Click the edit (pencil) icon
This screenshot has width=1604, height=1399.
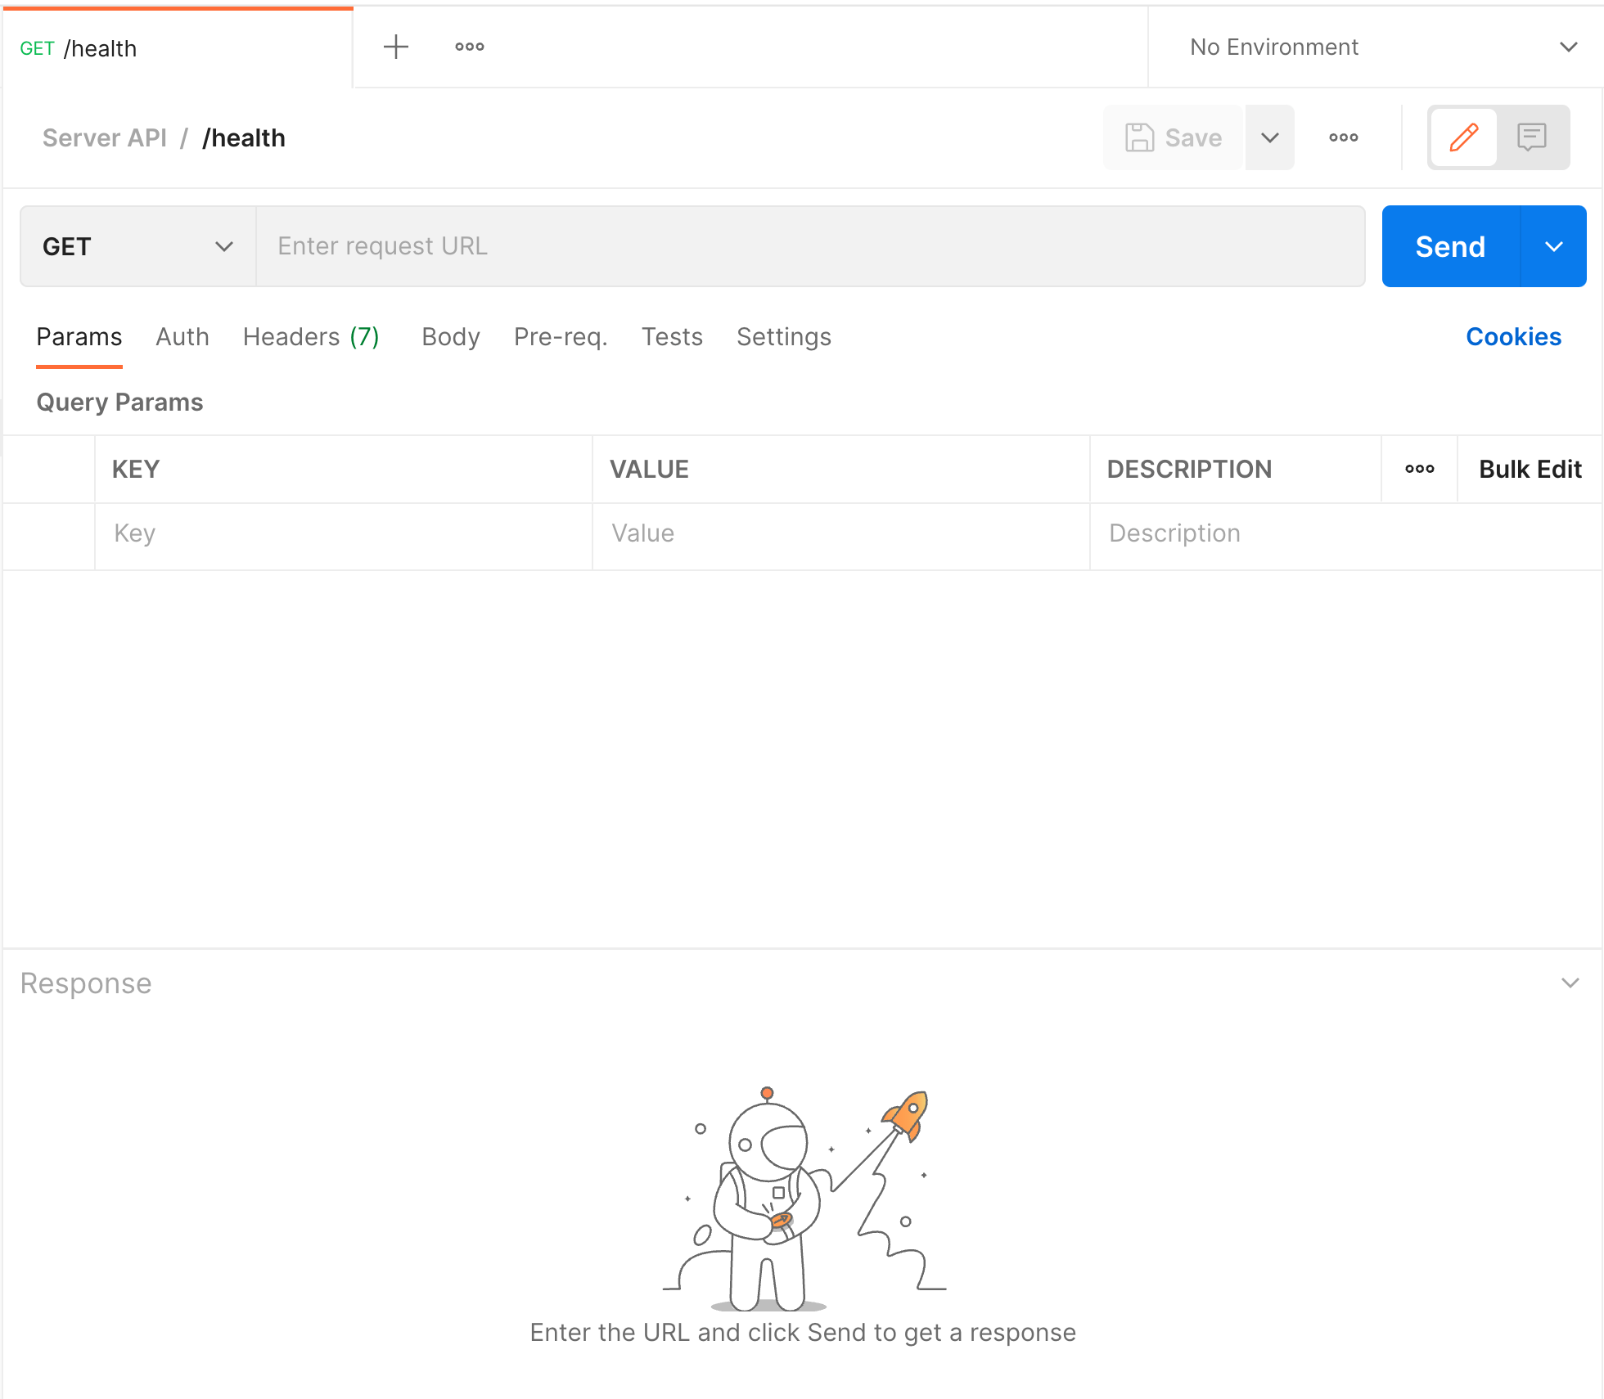[1463, 137]
